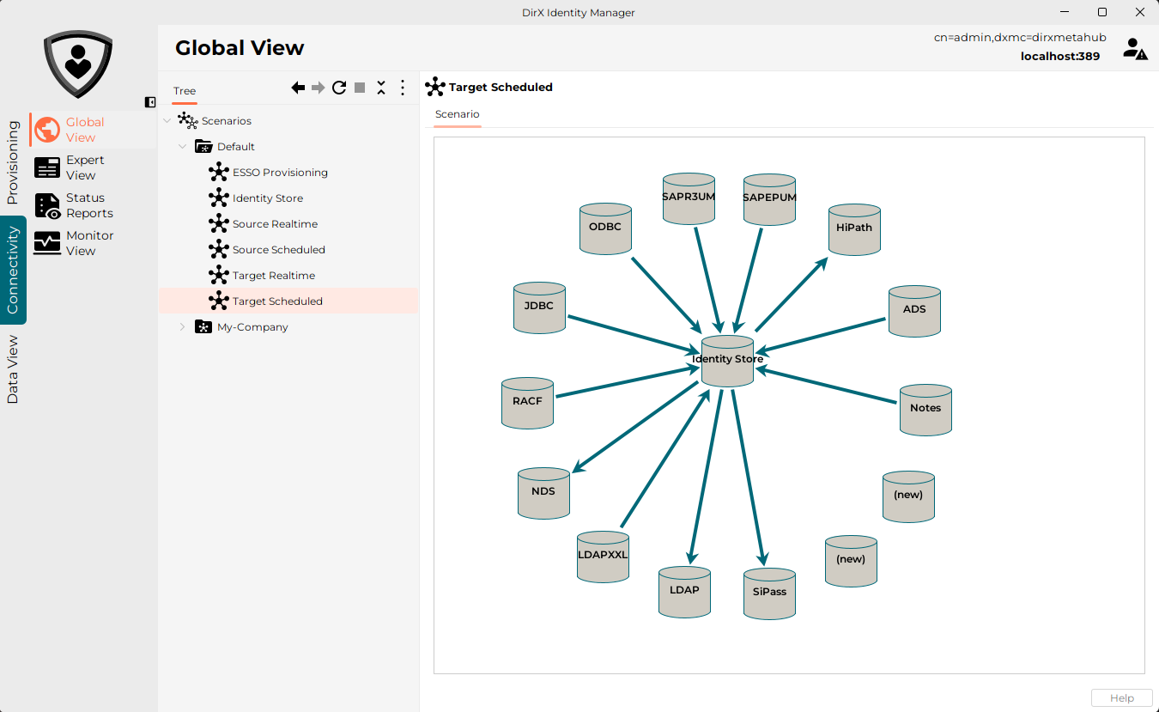Click the Expert View label
Screen dimensions: 1159x712
coord(85,167)
